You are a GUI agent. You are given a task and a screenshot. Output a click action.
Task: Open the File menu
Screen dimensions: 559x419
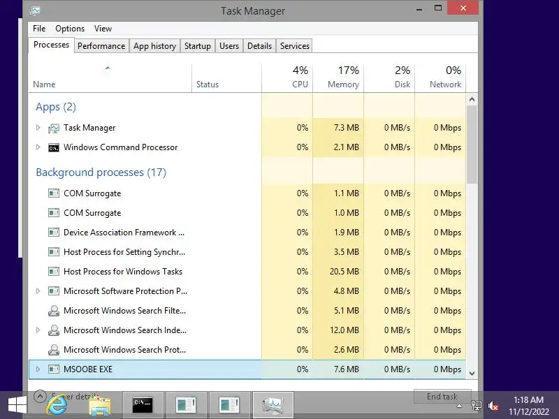point(39,29)
